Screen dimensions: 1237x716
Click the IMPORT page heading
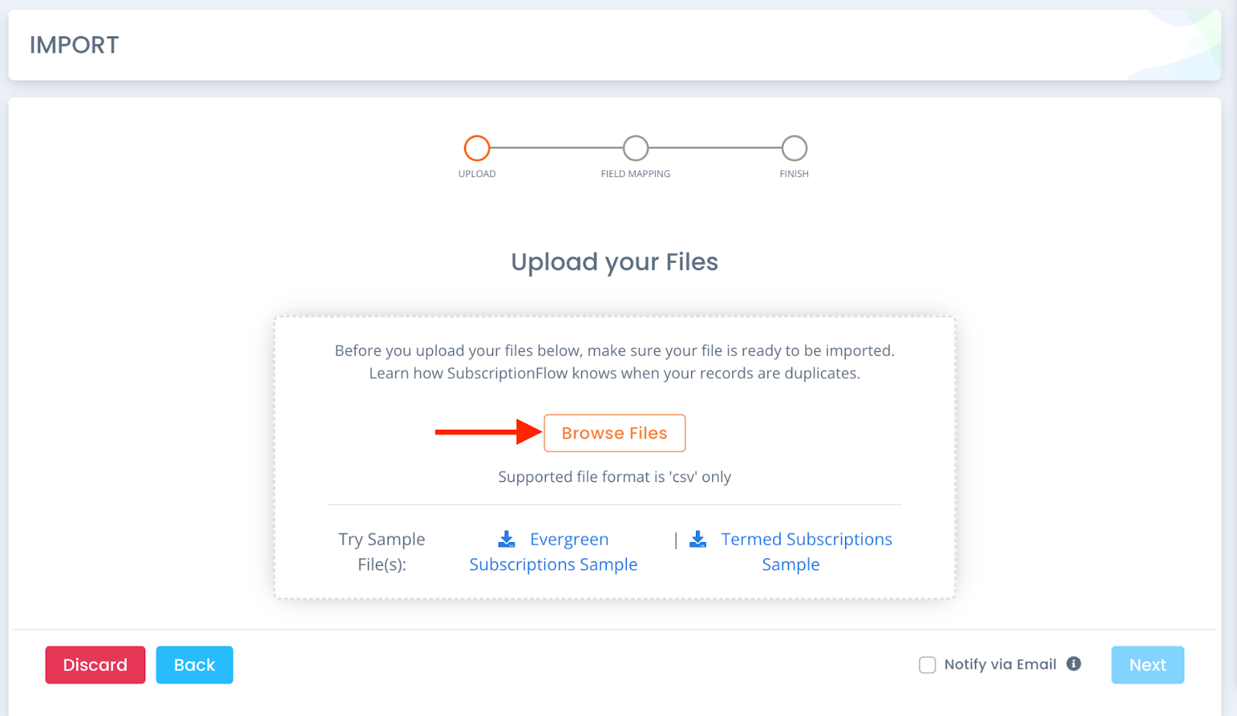tap(74, 45)
